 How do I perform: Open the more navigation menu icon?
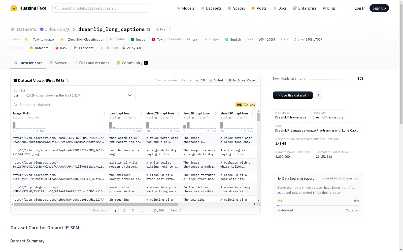[343, 8]
